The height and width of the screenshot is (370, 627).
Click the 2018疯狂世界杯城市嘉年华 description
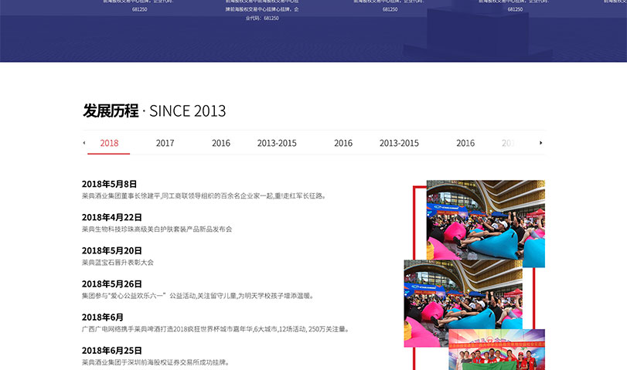click(x=216, y=329)
